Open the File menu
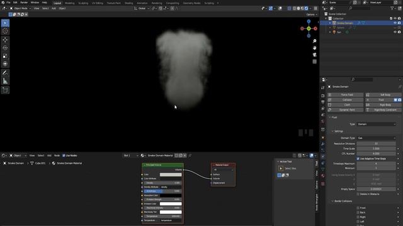 tap(8, 3)
